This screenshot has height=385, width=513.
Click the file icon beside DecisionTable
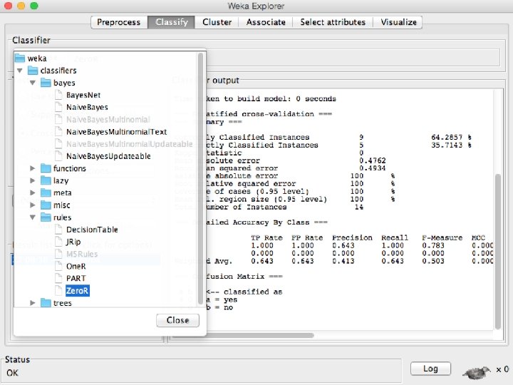click(x=58, y=229)
